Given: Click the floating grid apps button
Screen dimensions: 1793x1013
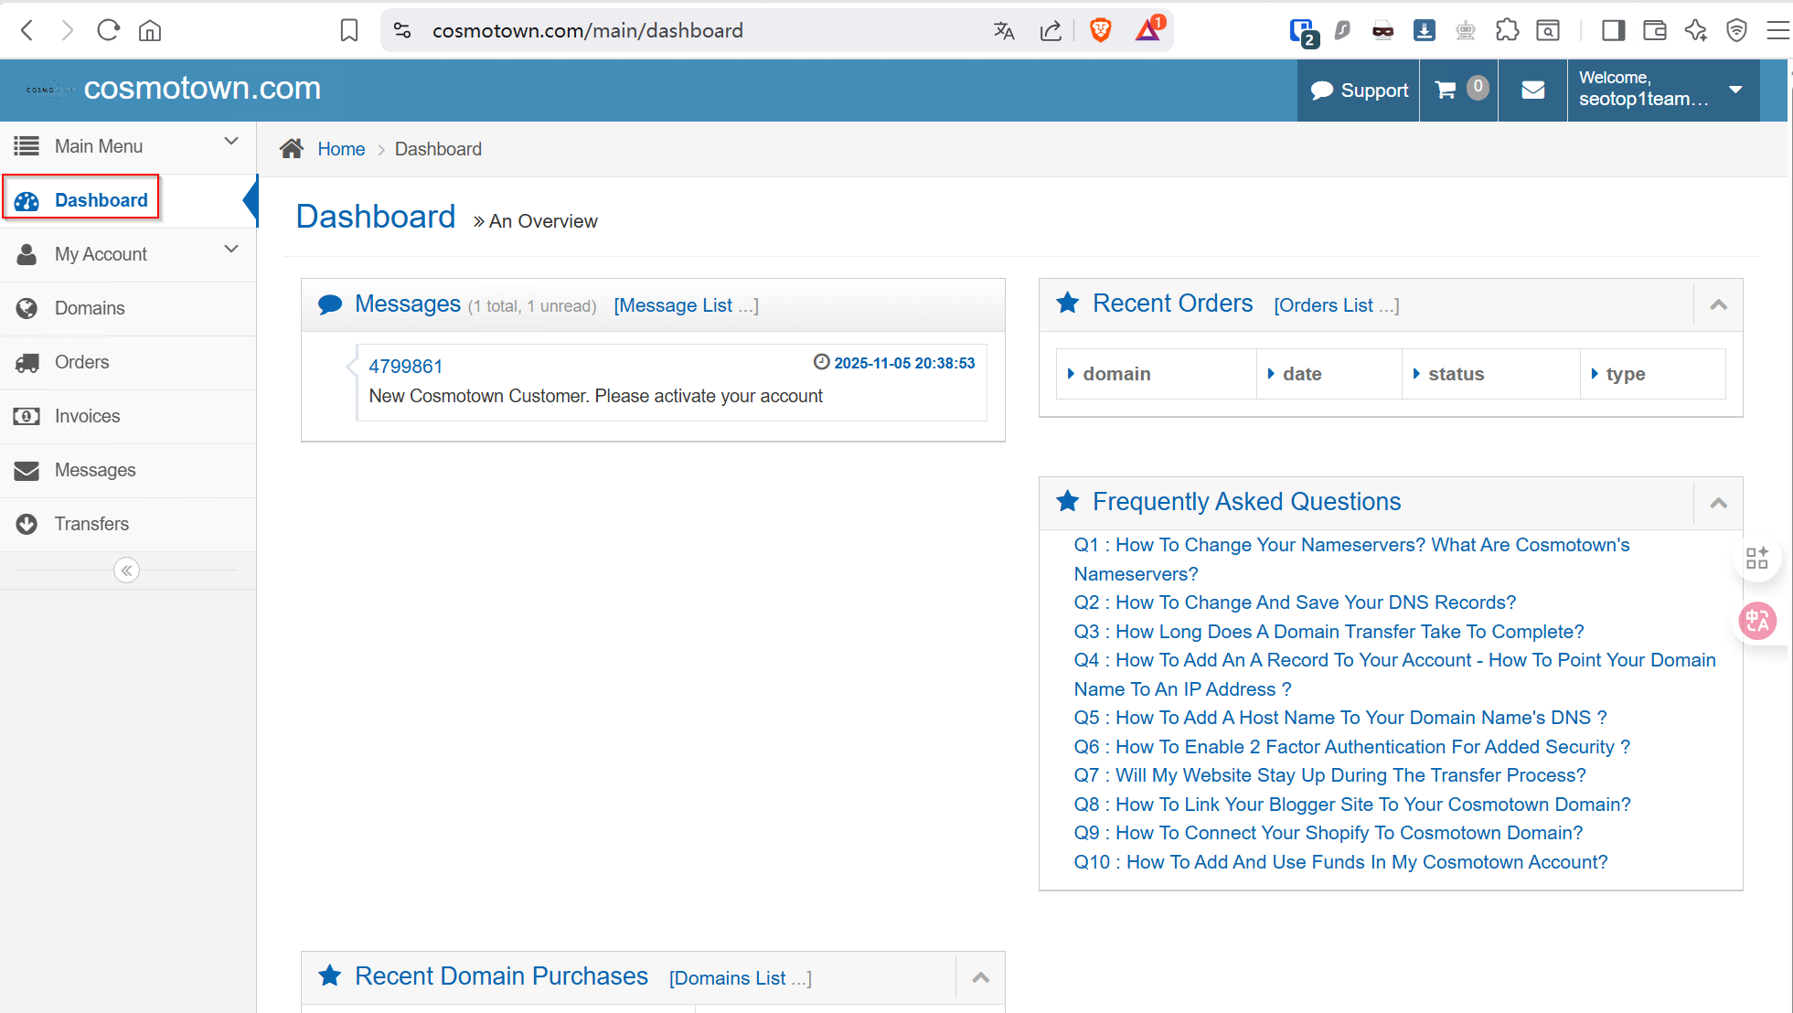Looking at the screenshot, I should (x=1757, y=558).
